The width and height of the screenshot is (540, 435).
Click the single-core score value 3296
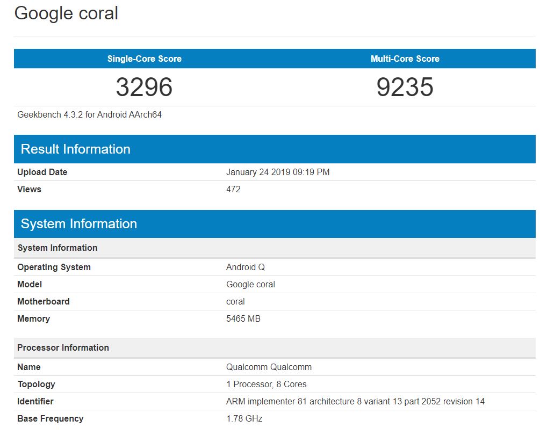click(144, 86)
